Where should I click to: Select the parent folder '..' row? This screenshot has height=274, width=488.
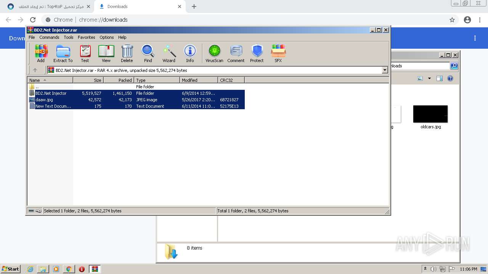coord(136,87)
